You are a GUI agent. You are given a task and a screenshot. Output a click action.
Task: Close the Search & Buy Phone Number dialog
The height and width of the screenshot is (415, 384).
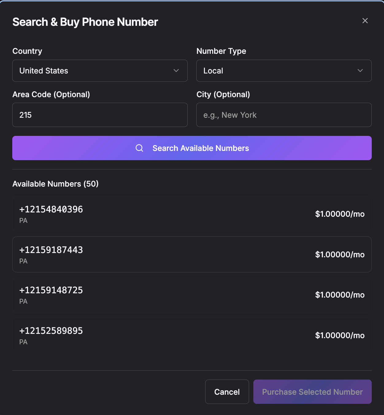point(365,21)
